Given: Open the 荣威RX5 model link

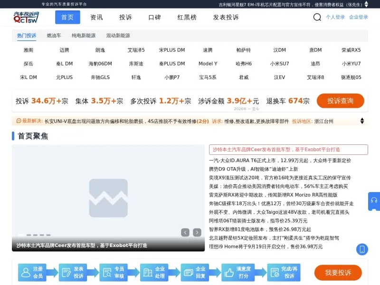Looking at the screenshot, I should [x=351, y=50].
